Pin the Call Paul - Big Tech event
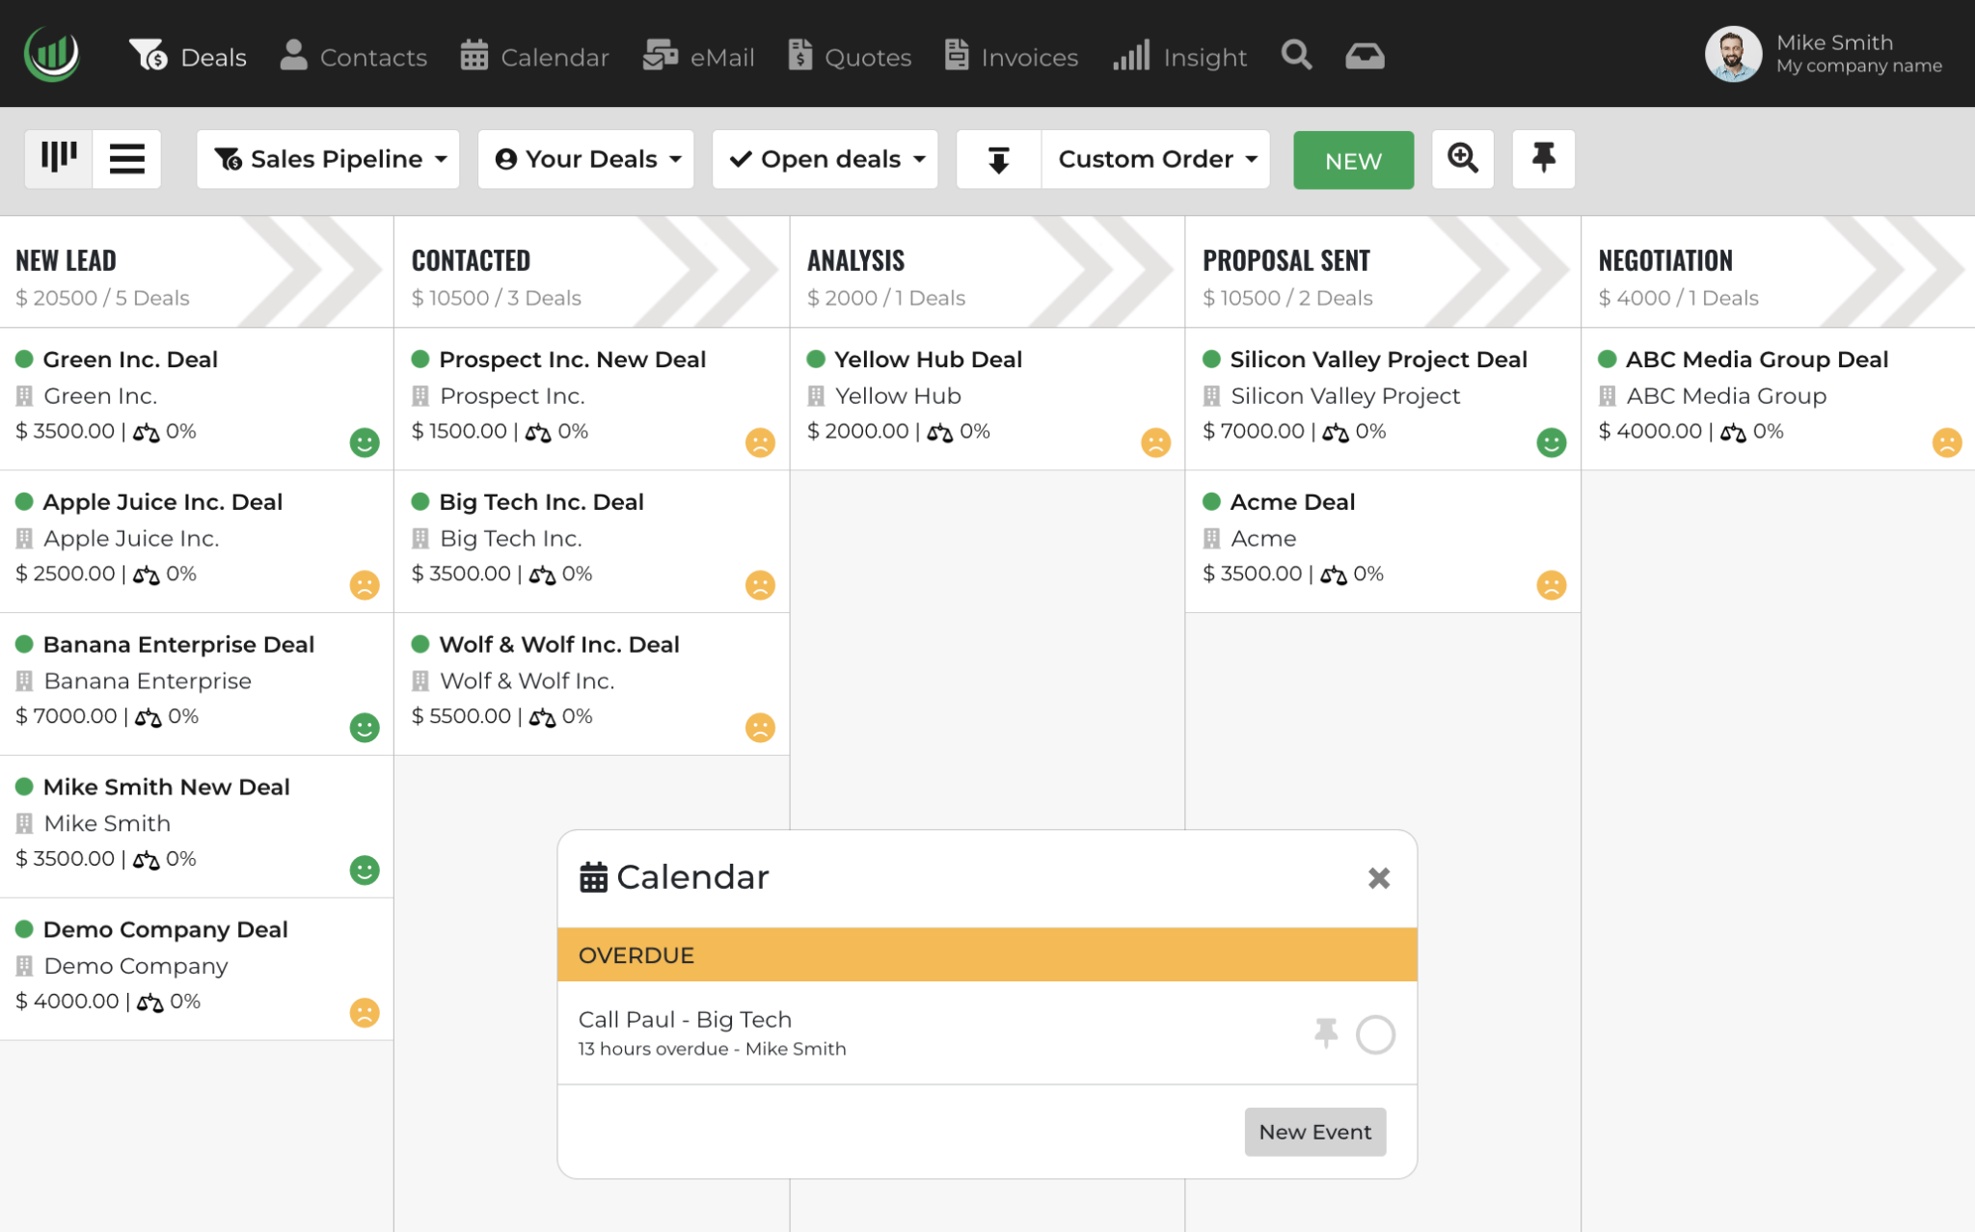This screenshot has width=1975, height=1232. tap(1326, 1032)
